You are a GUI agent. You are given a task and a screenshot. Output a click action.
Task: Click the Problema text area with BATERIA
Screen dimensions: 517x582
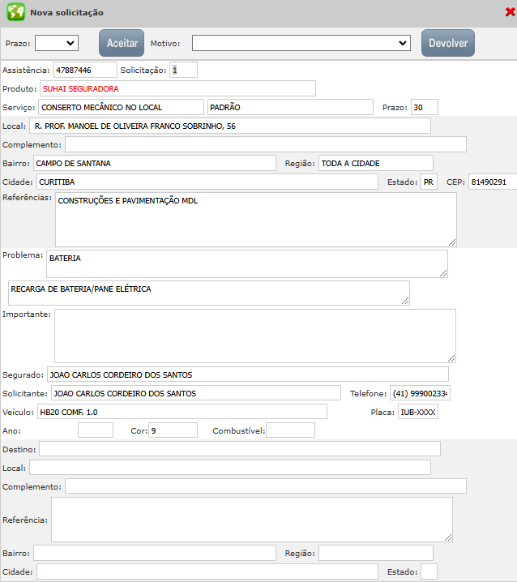(x=246, y=263)
